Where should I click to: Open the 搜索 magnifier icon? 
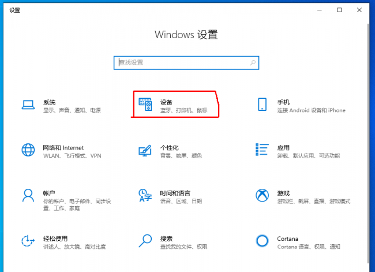click(x=145, y=241)
